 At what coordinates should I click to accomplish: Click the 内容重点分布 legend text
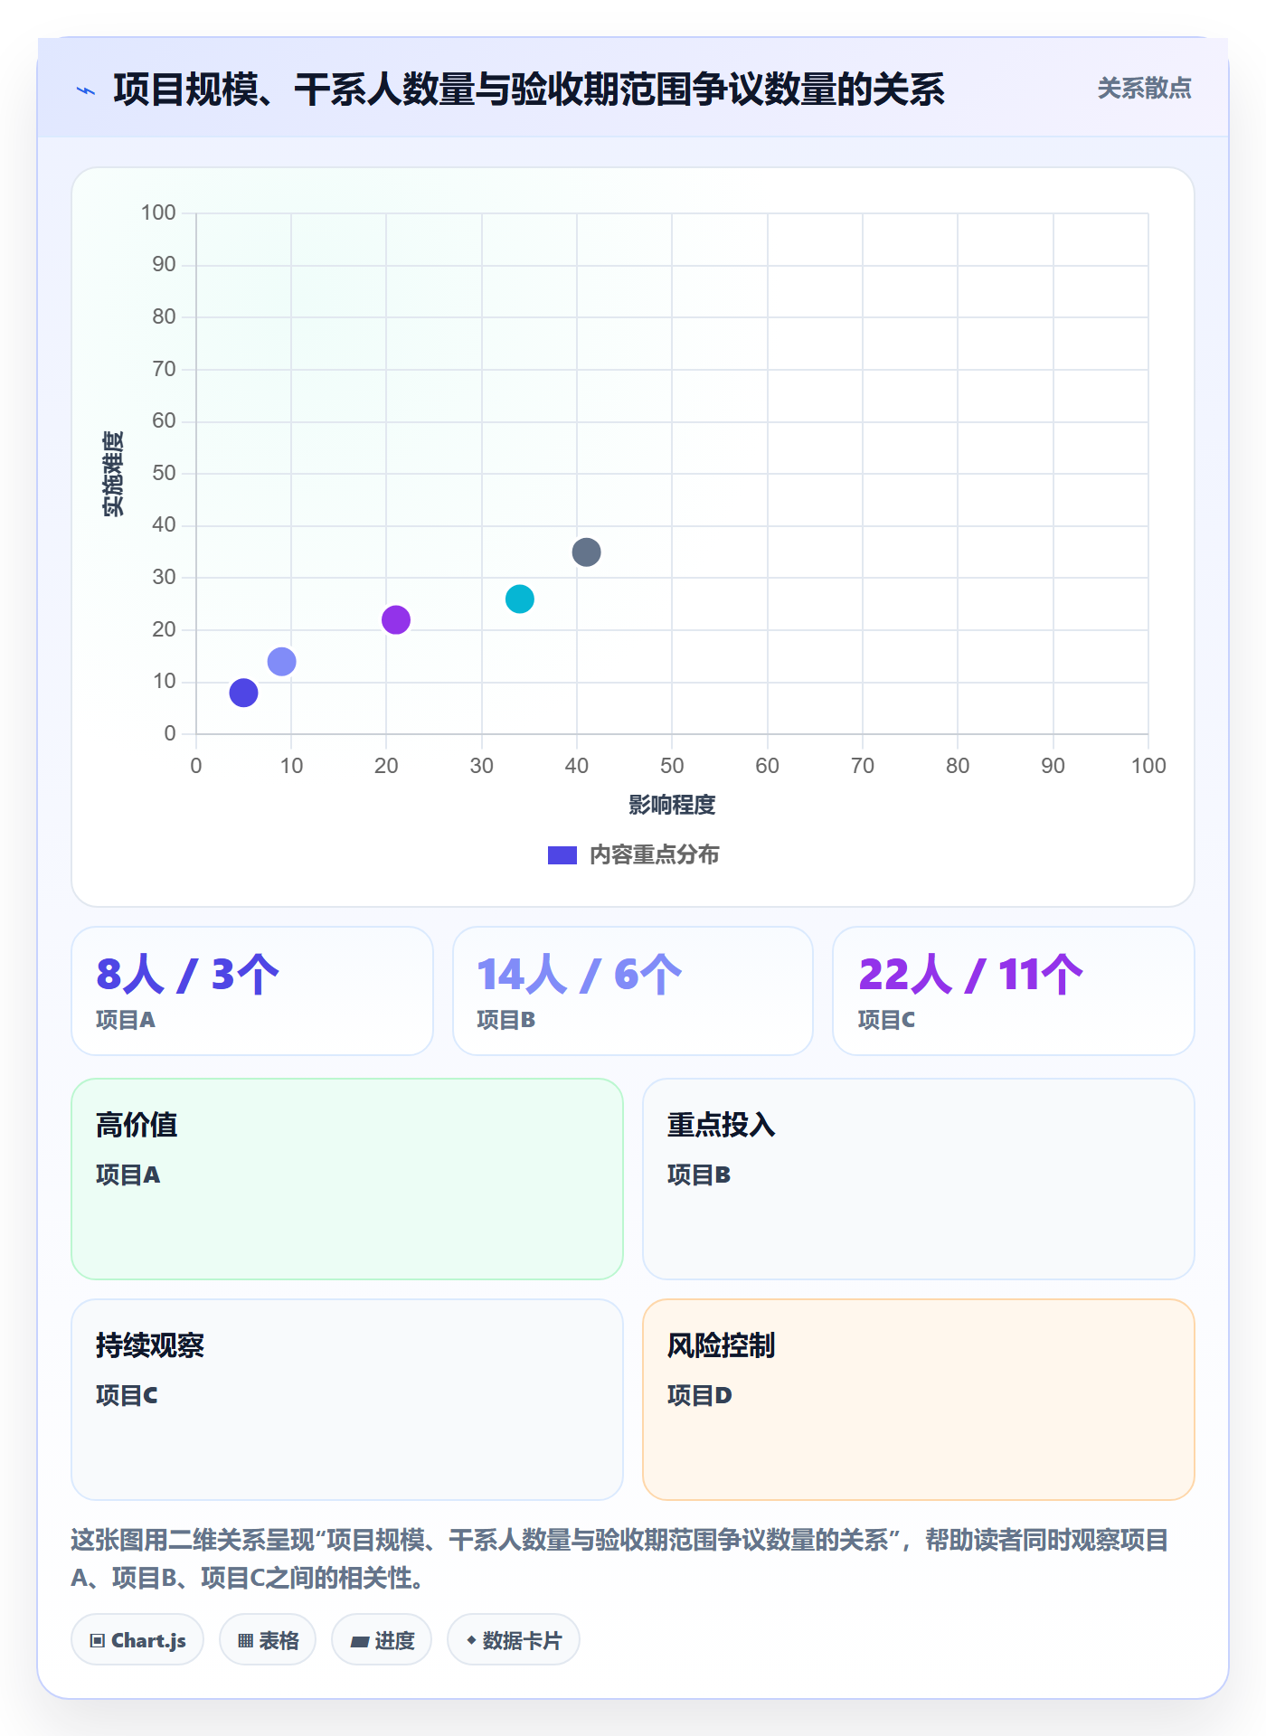(654, 855)
